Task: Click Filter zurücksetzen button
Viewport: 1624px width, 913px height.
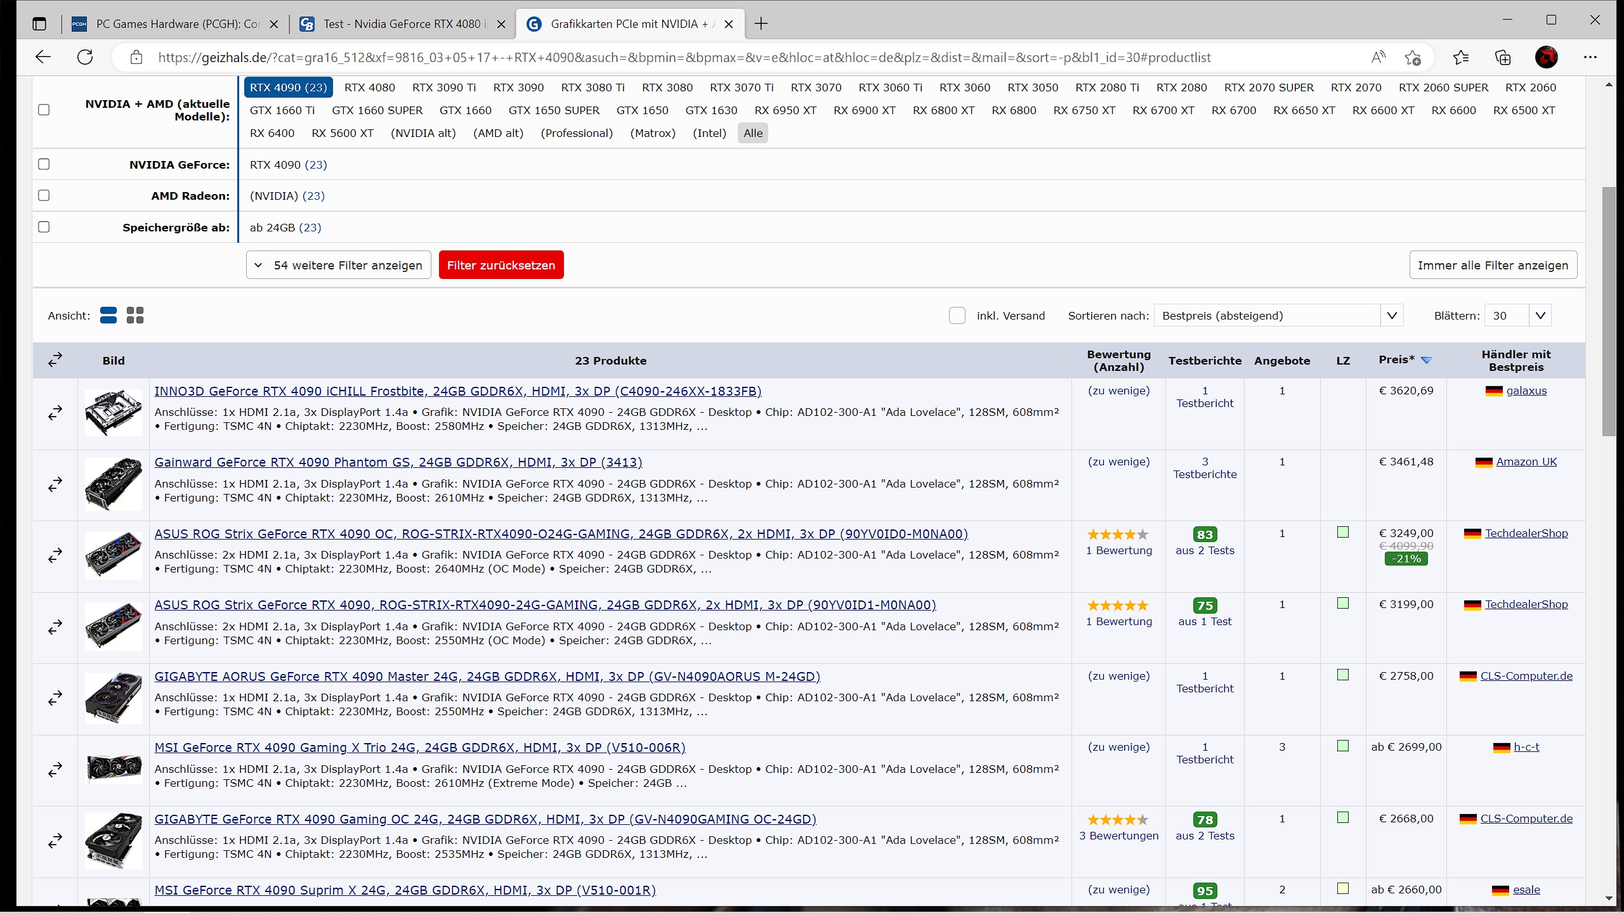Action: click(x=501, y=265)
